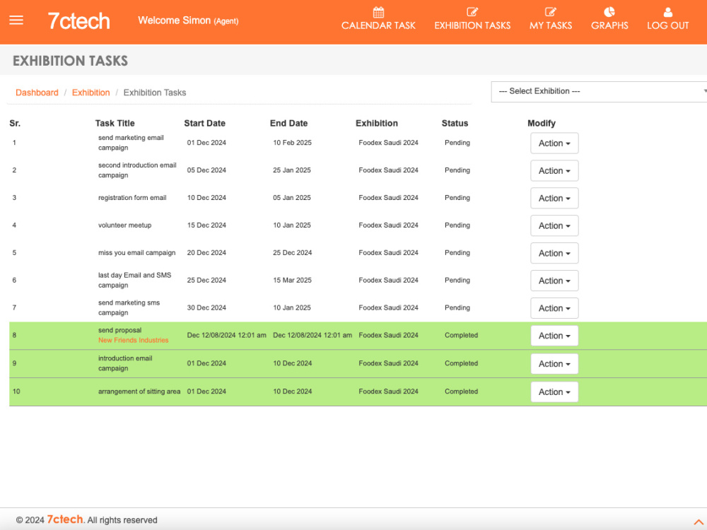Open Action dropdown for introduction email campaign row 9

[x=554, y=364]
